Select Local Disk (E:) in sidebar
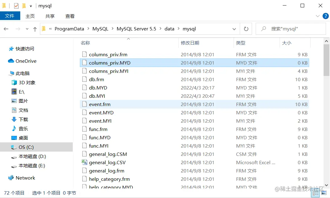 (x=32, y=165)
